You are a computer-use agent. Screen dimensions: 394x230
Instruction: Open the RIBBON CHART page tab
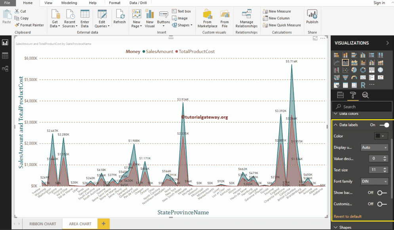[42, 224]
